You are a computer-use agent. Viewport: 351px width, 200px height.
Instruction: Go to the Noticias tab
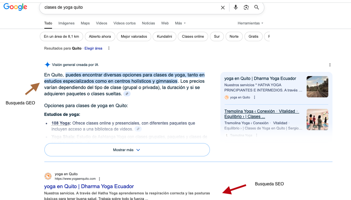[148, 23]
